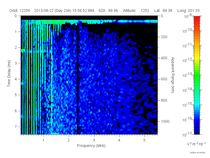This screenshot has width=210, height=158.
Task: Click the timestamp "15:56:52.884"
Action: point(83,11)
